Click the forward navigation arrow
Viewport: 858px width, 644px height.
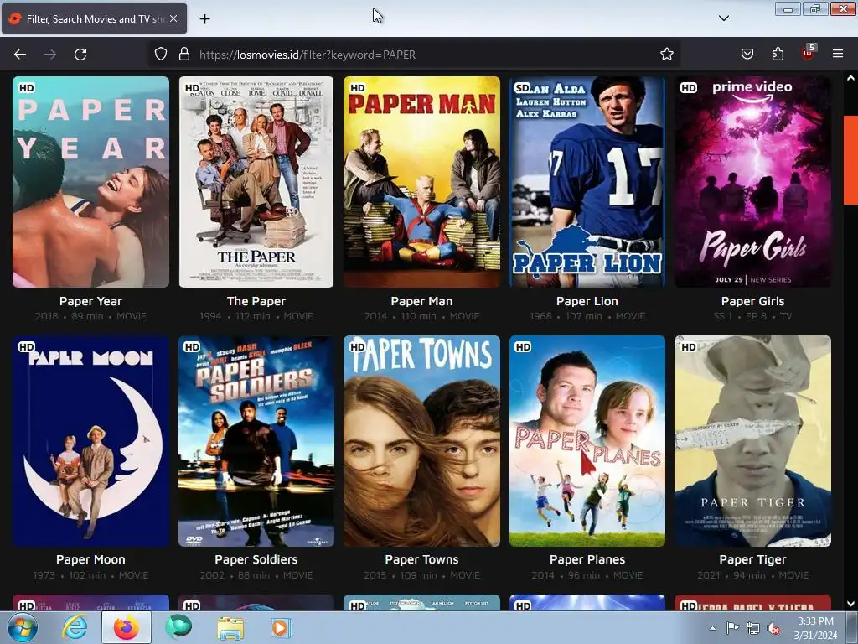tap(50, 55)
